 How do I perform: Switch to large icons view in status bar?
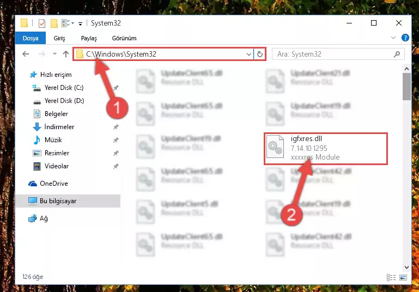[x=403, y=278]
